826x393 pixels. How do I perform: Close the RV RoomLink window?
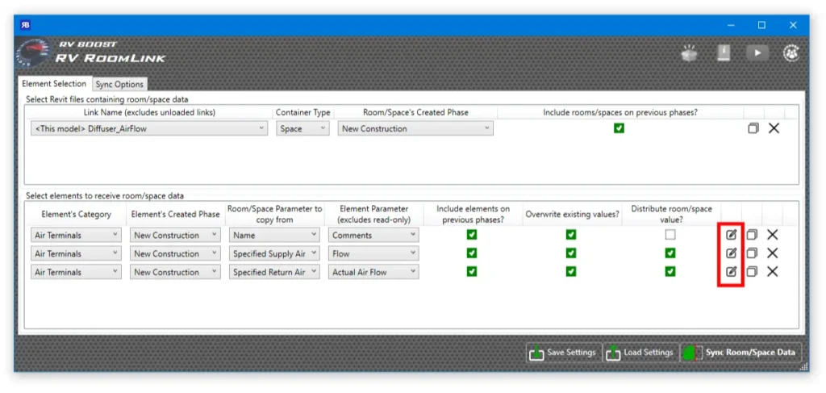[793, 25]
